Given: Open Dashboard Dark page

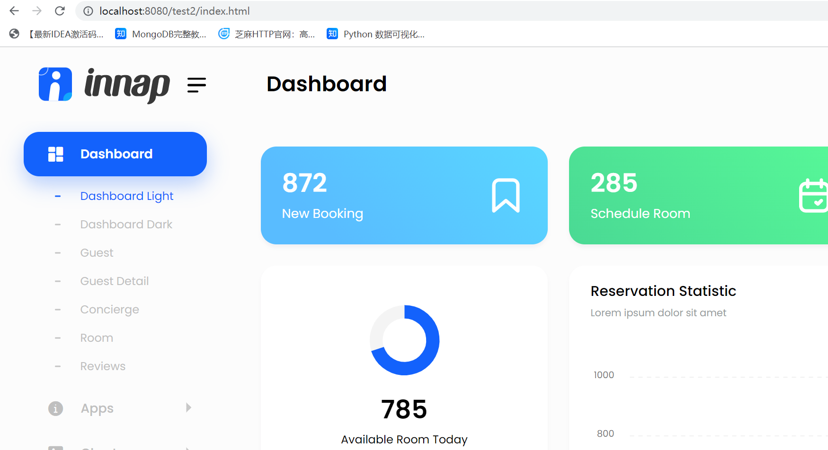Looking at the screenshot, I should tap(126, 225).
